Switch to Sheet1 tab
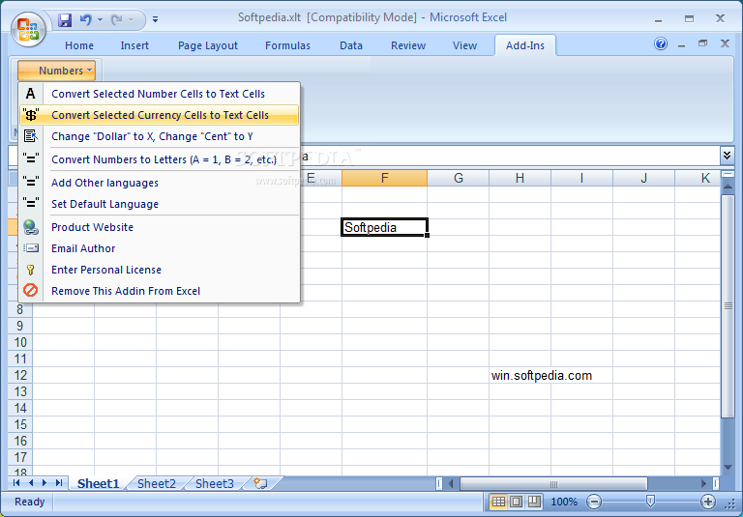The width and height of the screenshot is (743, 517). [98, 483]
